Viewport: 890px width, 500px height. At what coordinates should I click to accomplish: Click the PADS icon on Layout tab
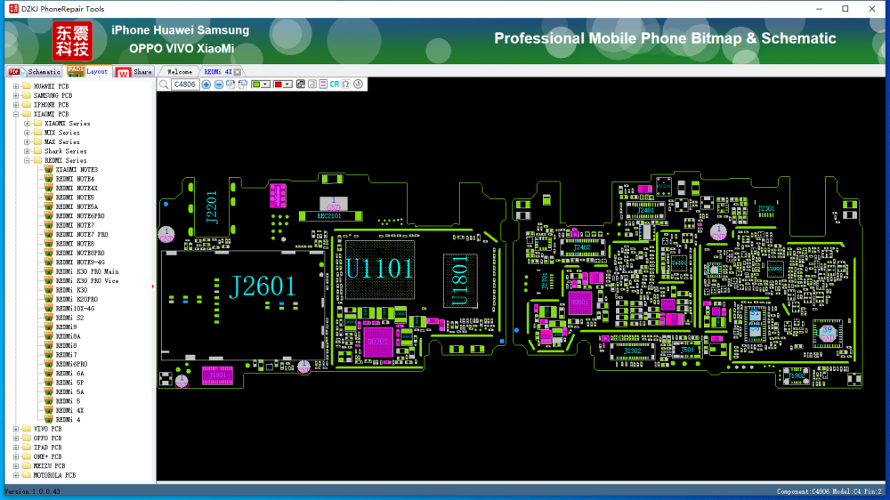coord(75,71)
